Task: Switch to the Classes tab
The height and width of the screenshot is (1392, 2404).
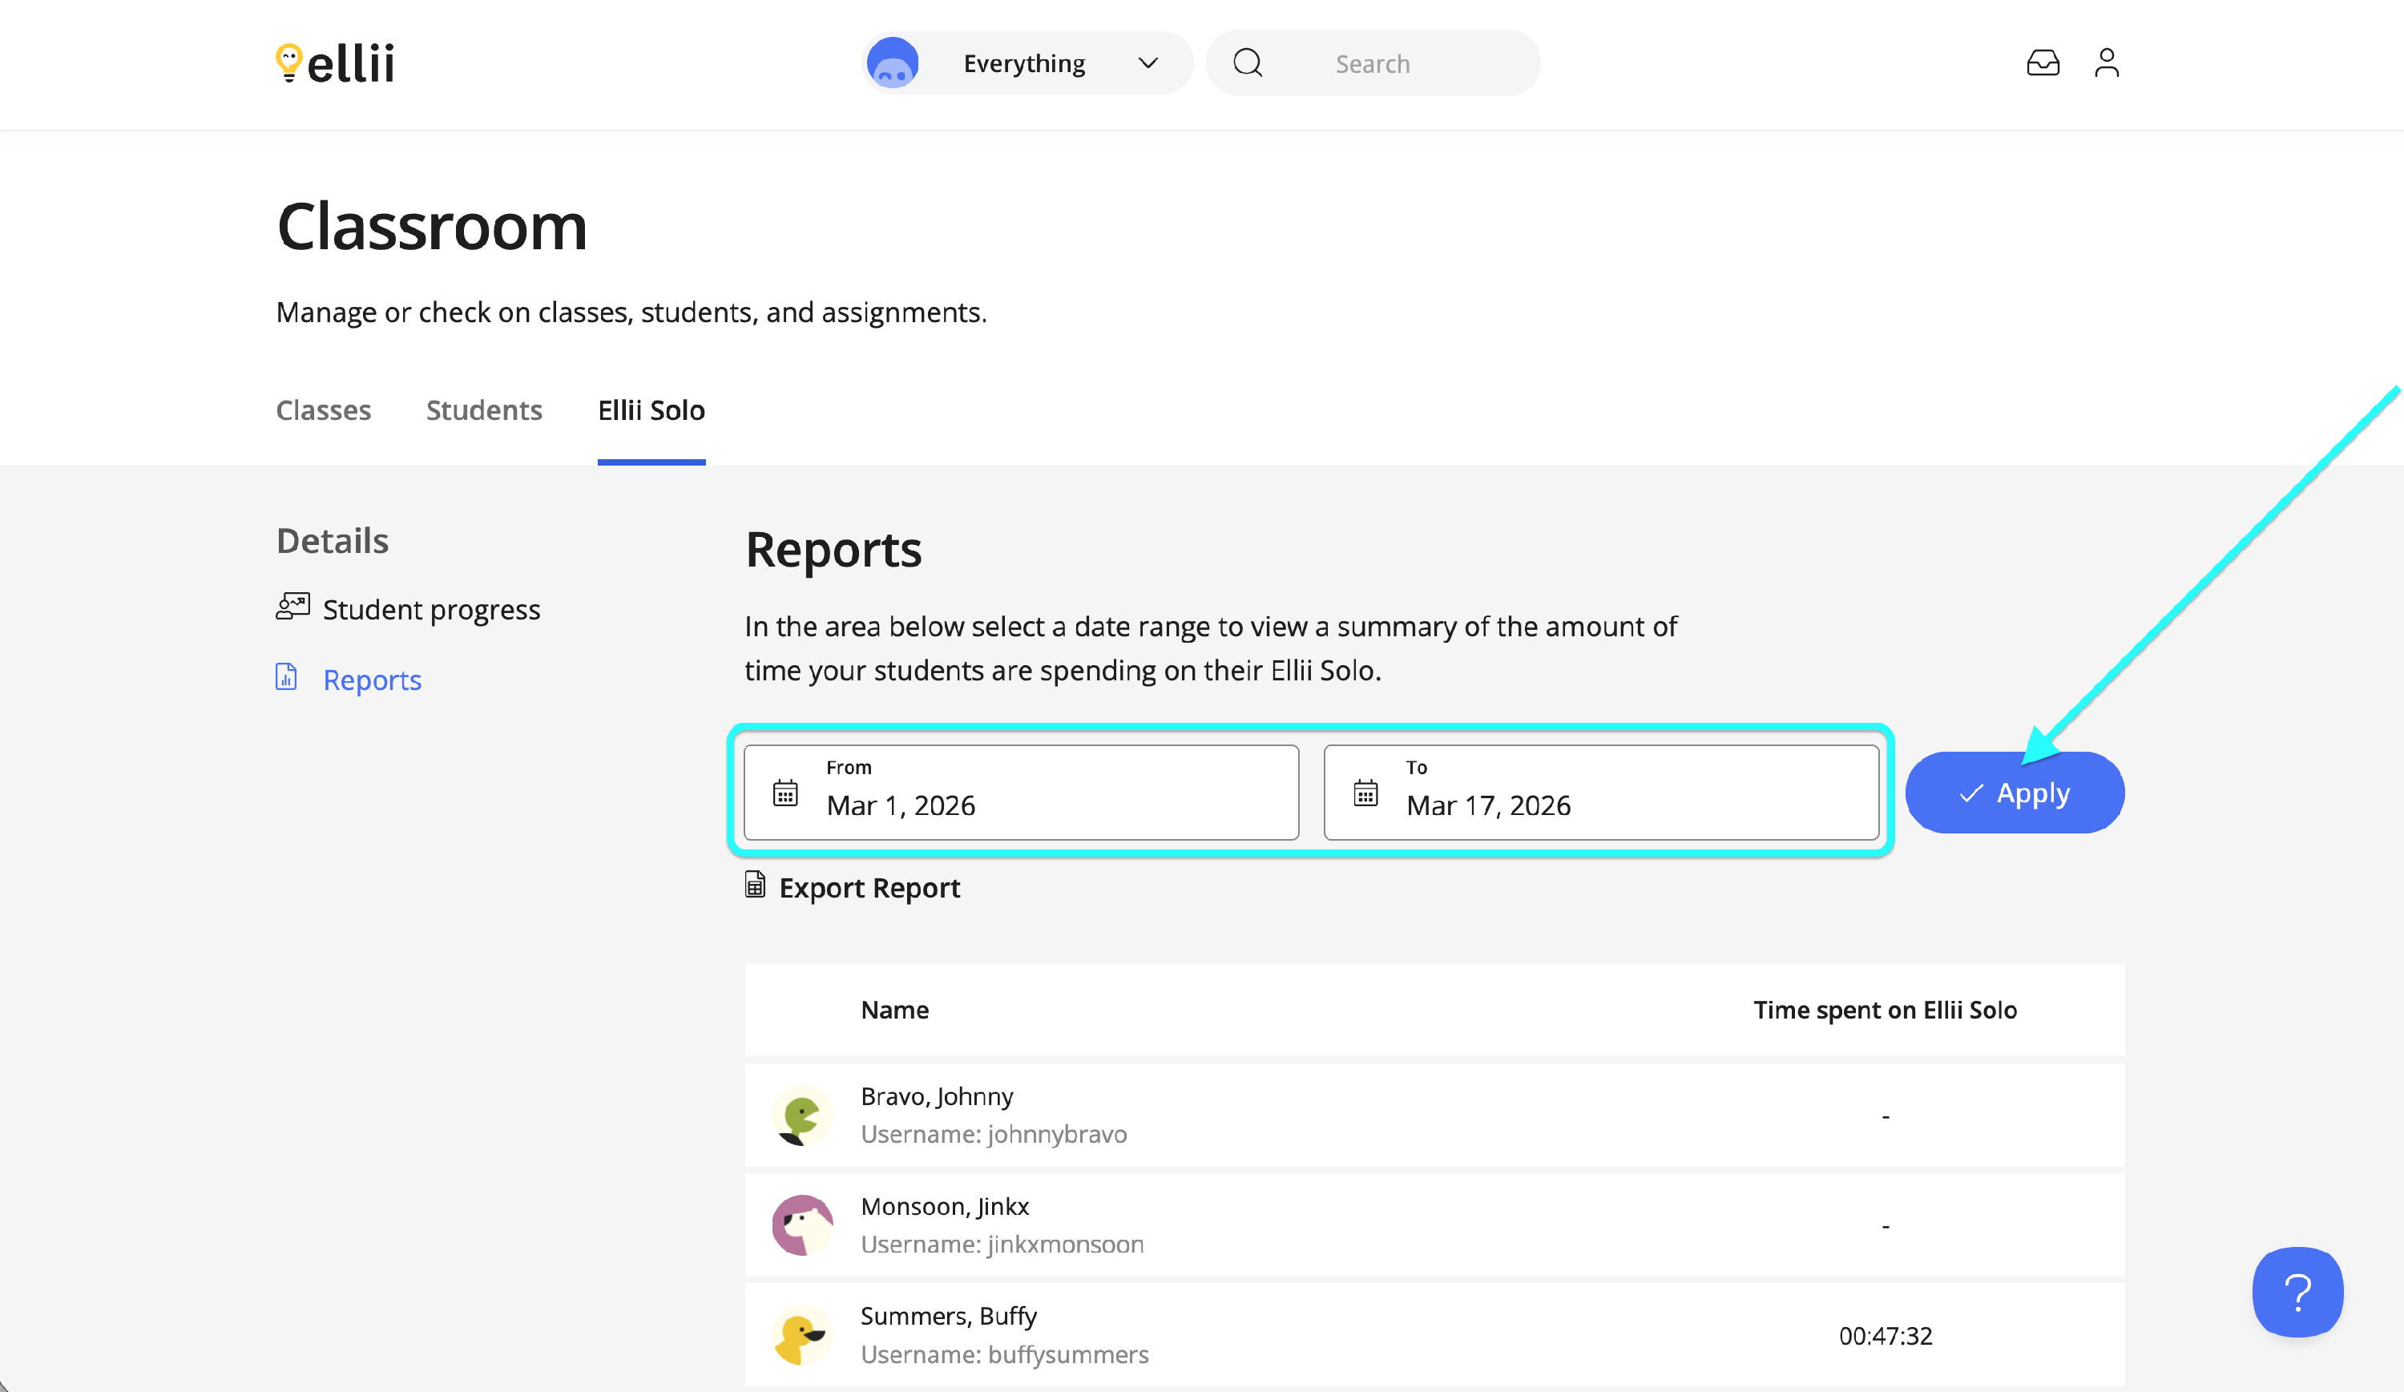Action: 324,410
